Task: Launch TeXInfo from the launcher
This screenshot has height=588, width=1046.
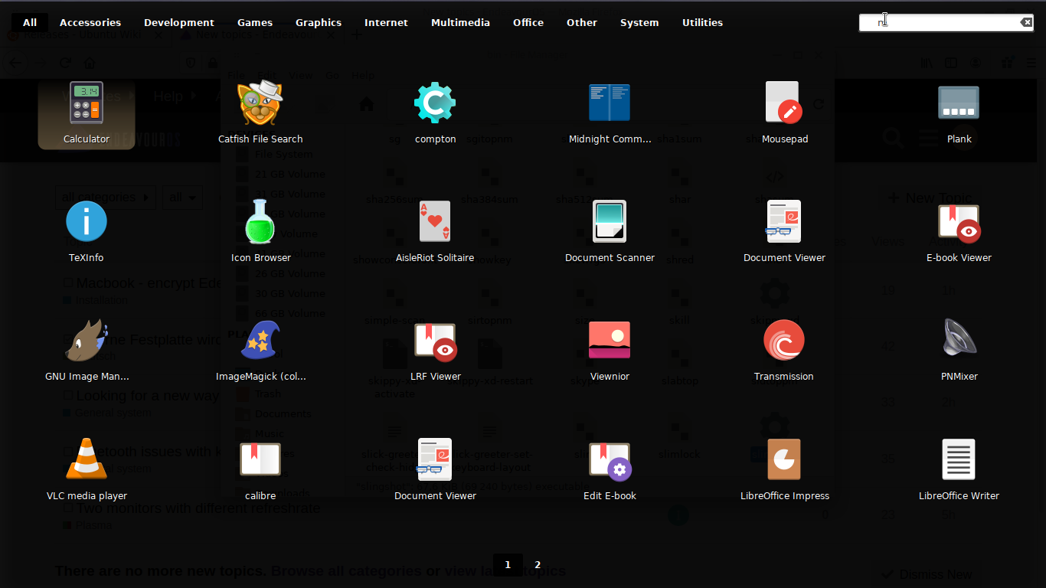Action: (x=87, y=232)
